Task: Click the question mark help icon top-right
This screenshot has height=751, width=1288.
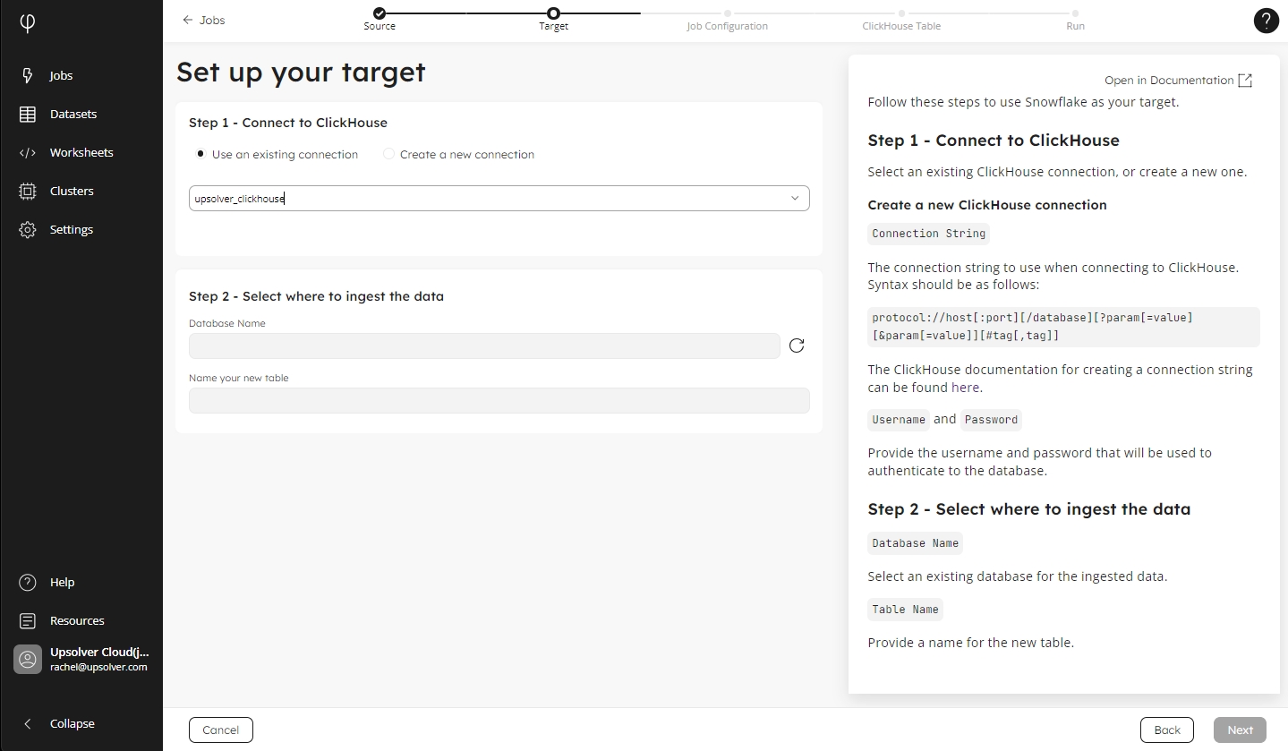Action: pos(1266,21)
